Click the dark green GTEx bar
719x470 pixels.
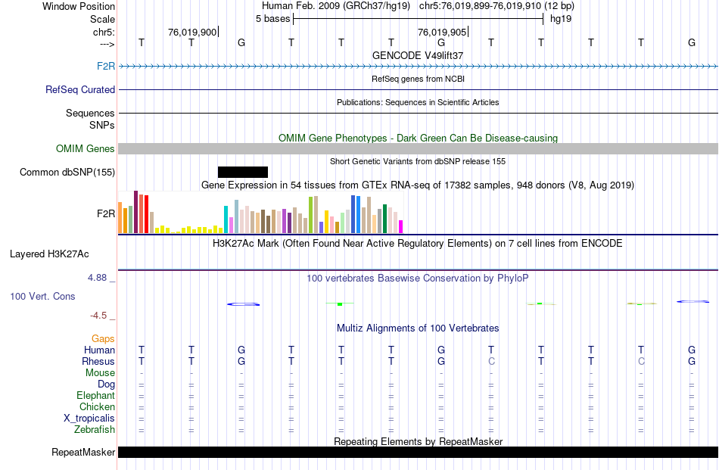[384, 219]
